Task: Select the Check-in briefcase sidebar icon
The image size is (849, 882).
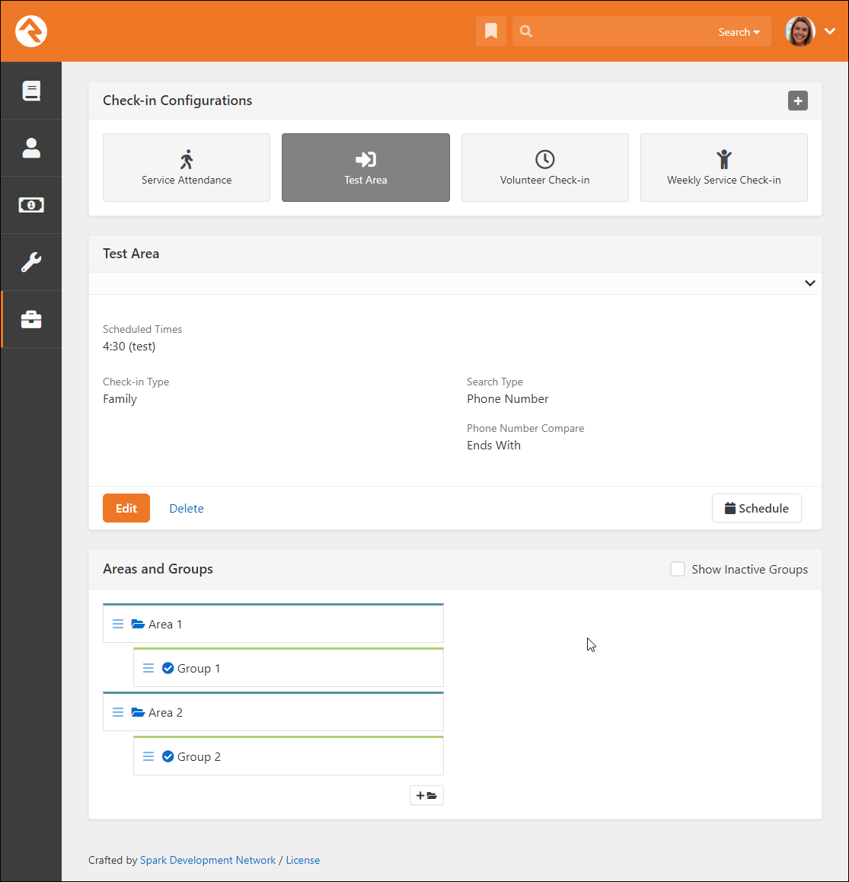Action: click(x=30, y=319)
